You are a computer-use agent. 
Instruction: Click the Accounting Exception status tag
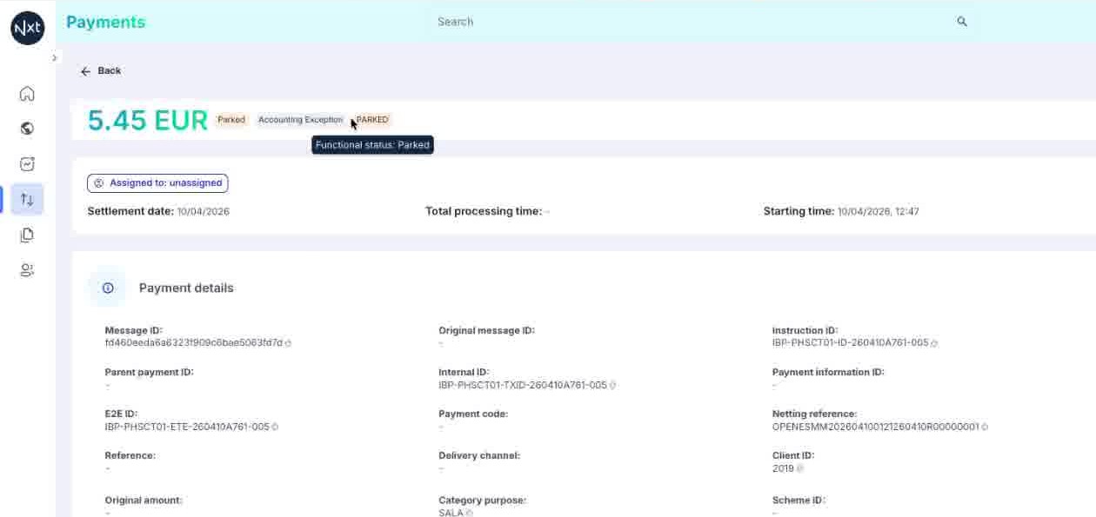point(300,120)
